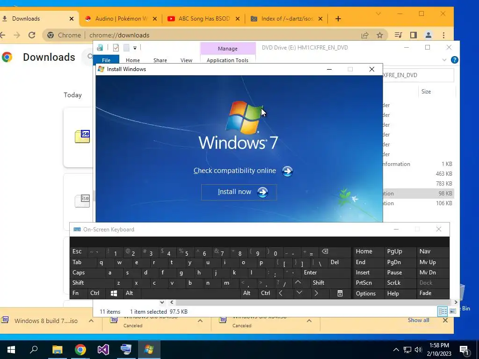The height and width of the screenshot is (359, 479).
Task: Bookmark this page with star icon
Action: (x=380, y=35)
